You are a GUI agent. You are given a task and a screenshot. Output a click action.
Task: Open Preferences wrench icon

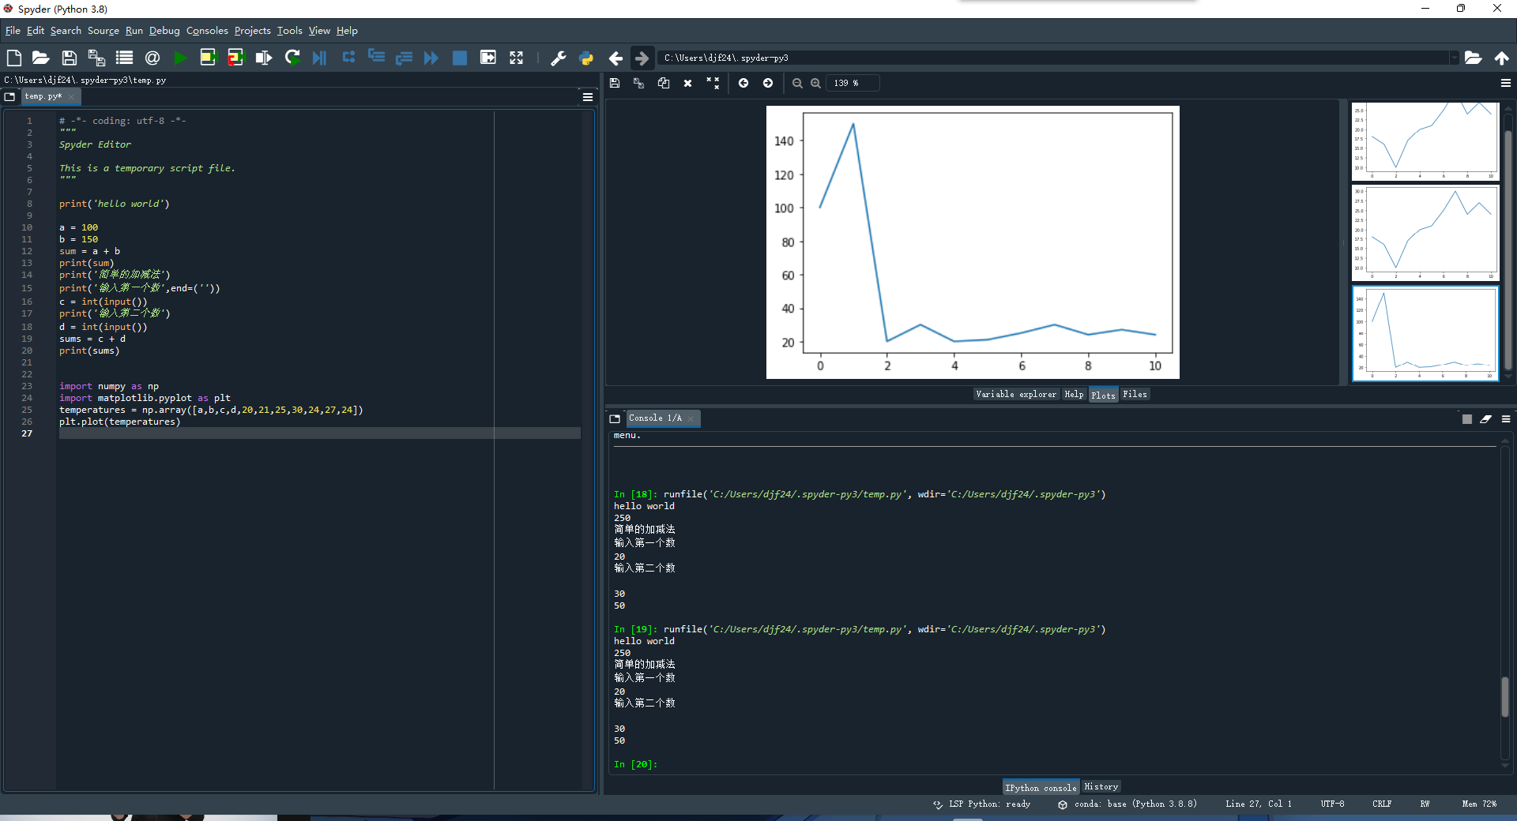(x=558, y=58)
